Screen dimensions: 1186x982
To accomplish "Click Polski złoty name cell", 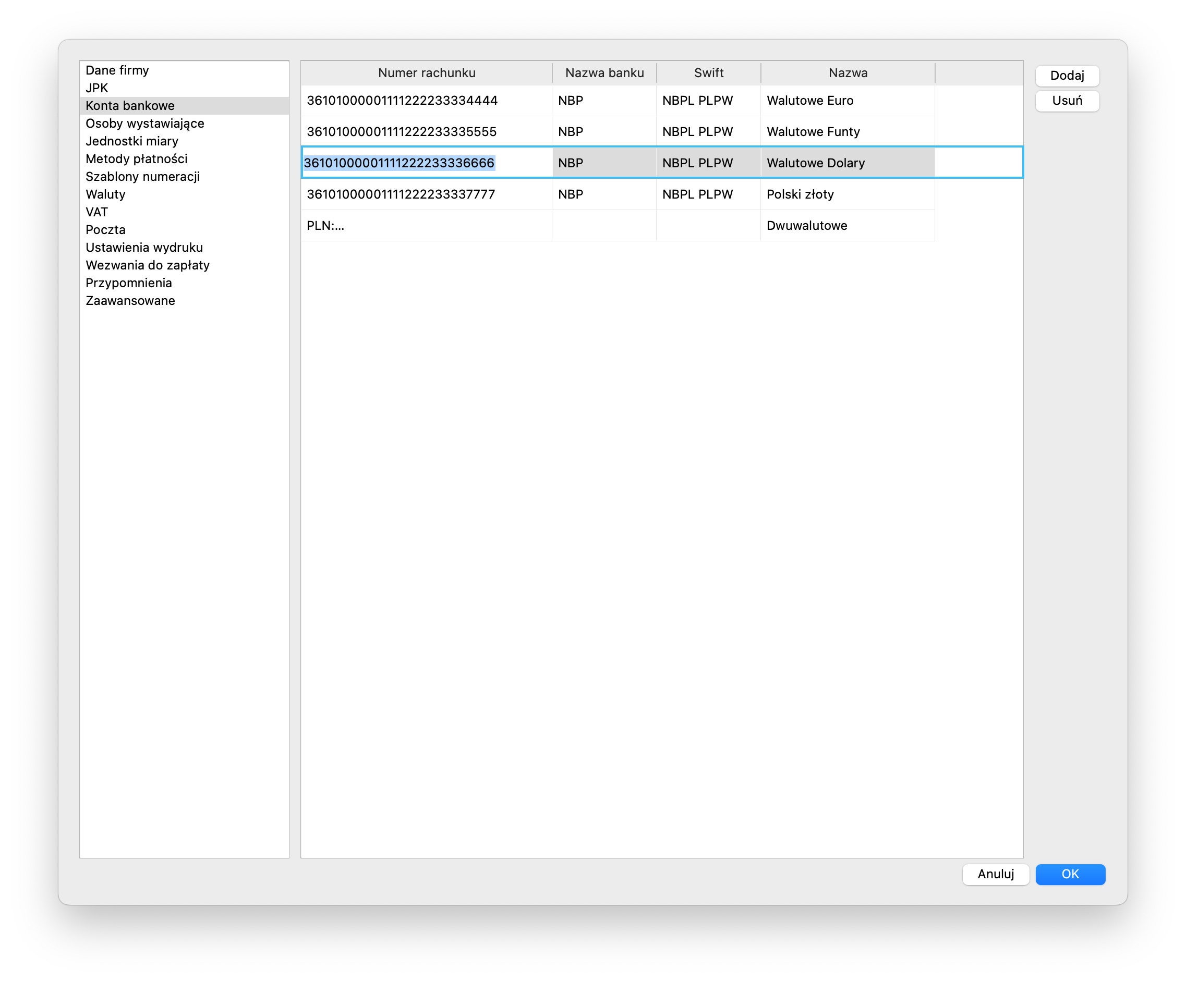I will point(848,194).
